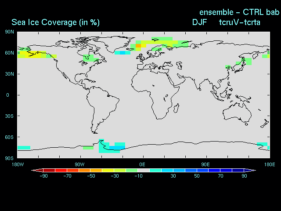
Task: Click the -50 colorbar value label
Action: (x=91, y=176)
